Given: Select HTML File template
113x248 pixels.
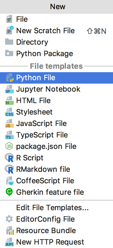Looking at the screenshot, I should tap(57, 101).
